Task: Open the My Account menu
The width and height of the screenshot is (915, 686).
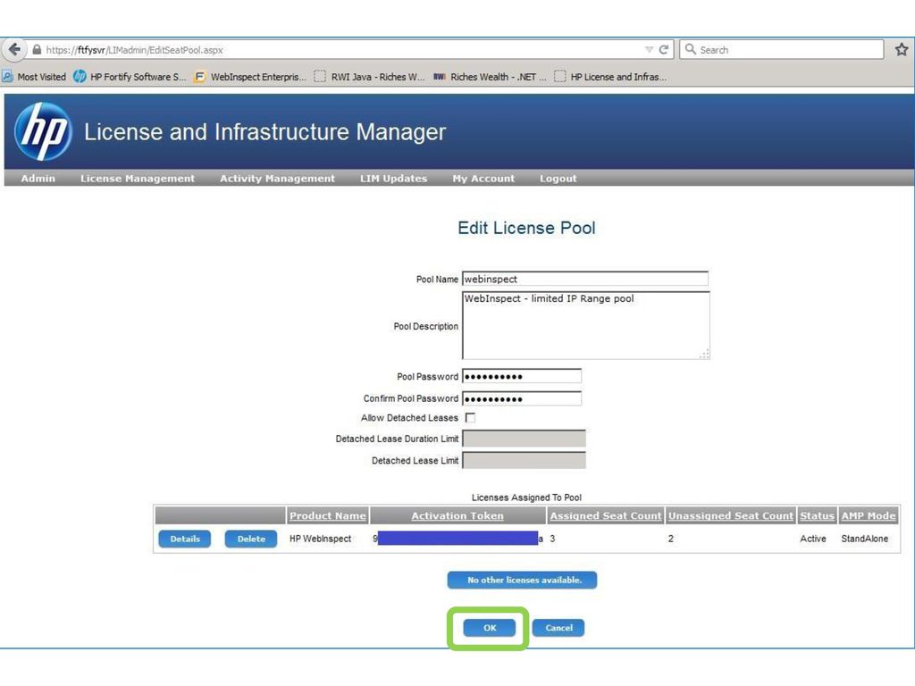Action: pos(483,179)
